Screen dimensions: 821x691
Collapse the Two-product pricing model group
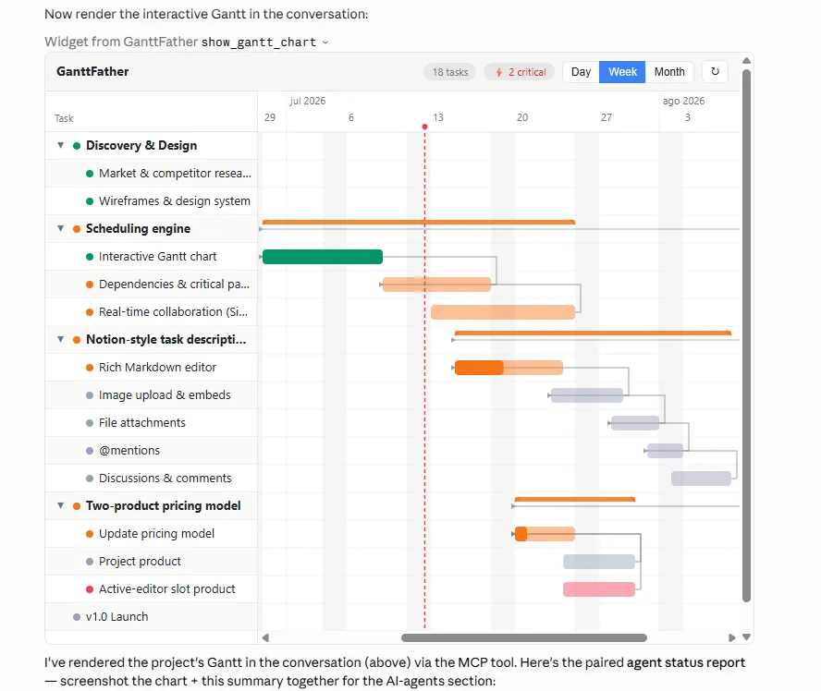pyautogui.click(x=61, y=506)
